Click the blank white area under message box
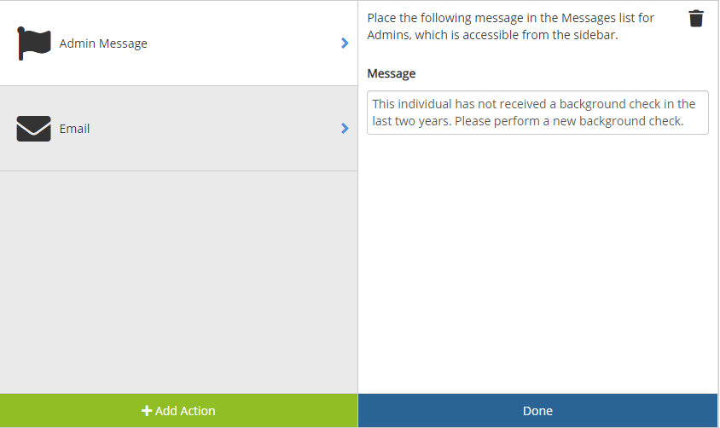 [537, 264]
